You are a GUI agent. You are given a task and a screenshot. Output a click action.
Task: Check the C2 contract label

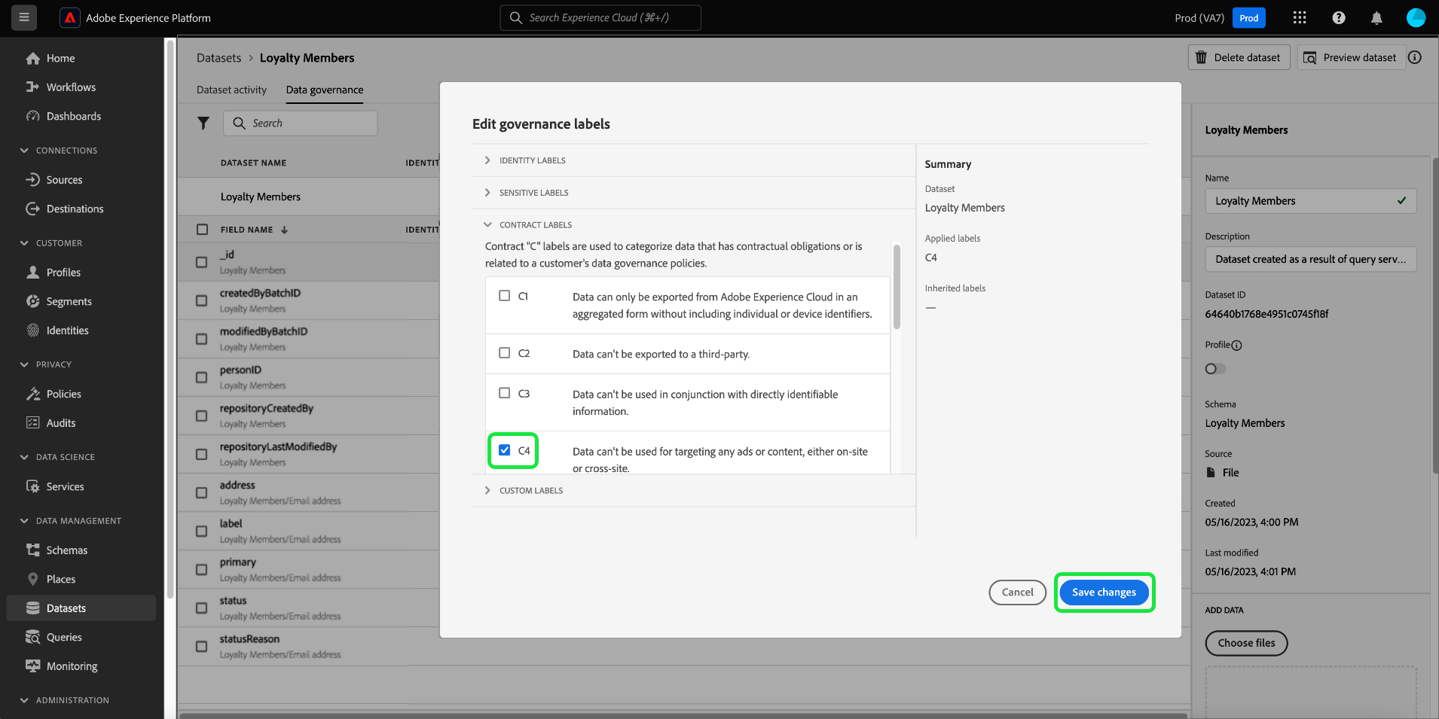click(x=505, y=352)
